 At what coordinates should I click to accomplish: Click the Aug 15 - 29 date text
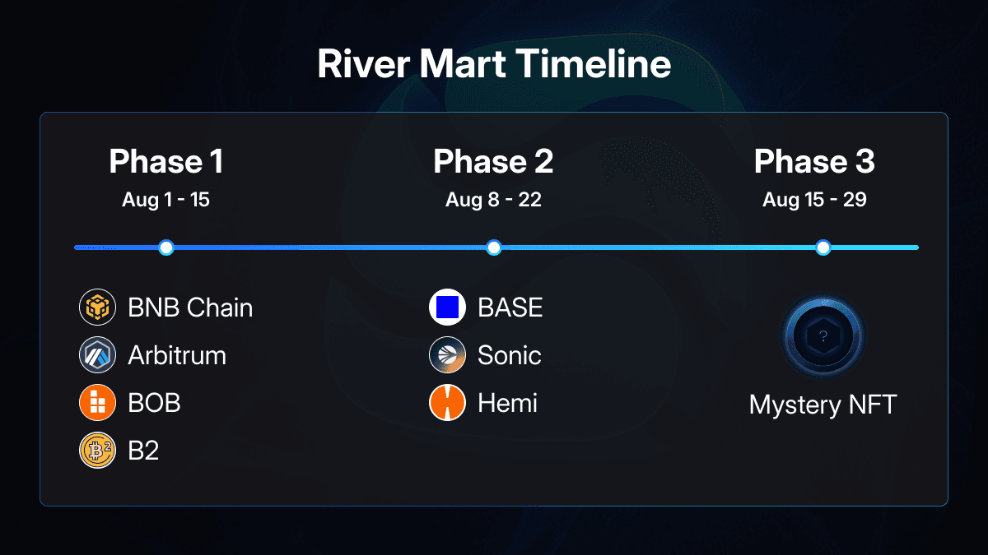click(x=814, y=200)
